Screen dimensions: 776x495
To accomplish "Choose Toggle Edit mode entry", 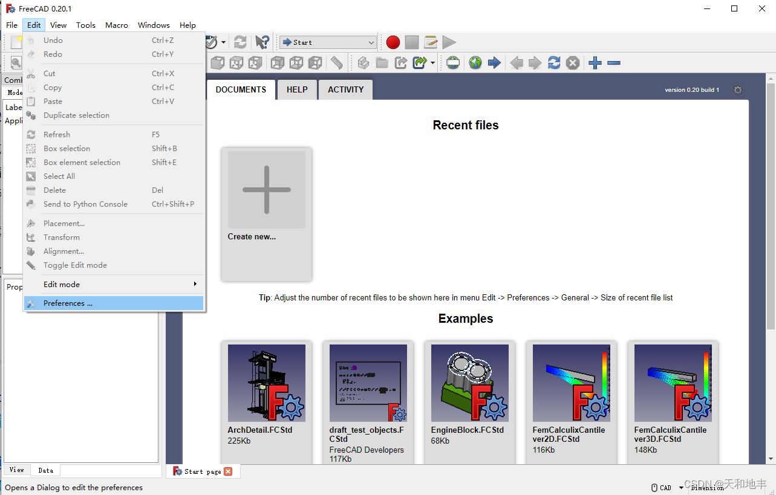I will 114,265.
